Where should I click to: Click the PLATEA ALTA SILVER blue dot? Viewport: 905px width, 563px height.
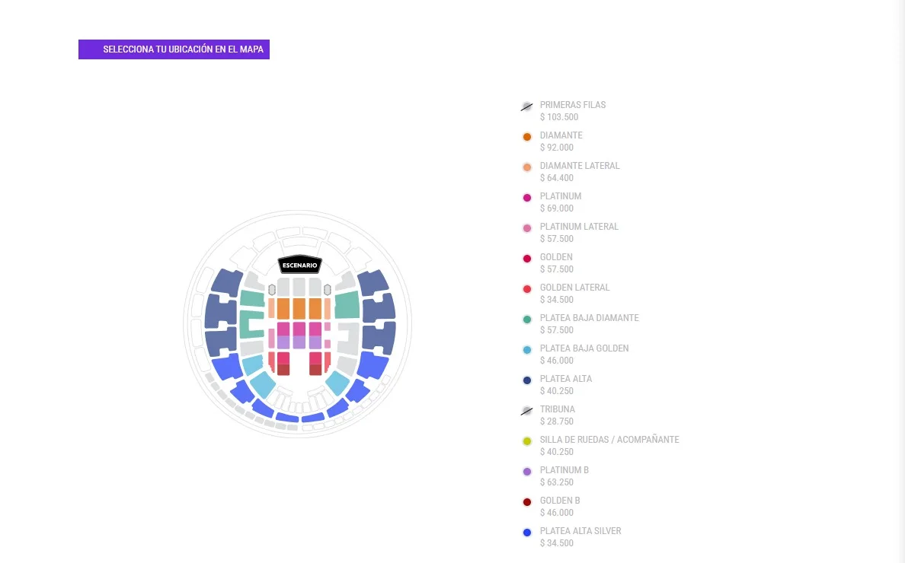click(527, 533)
